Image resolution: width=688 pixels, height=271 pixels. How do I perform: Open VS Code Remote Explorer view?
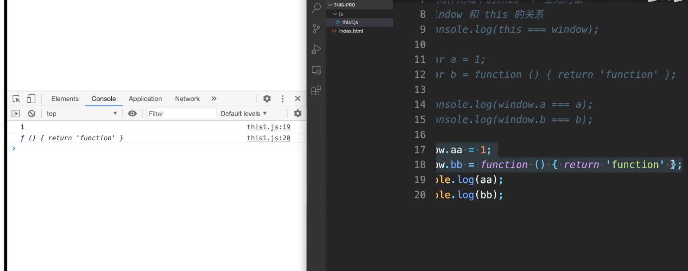click(317, 70)
